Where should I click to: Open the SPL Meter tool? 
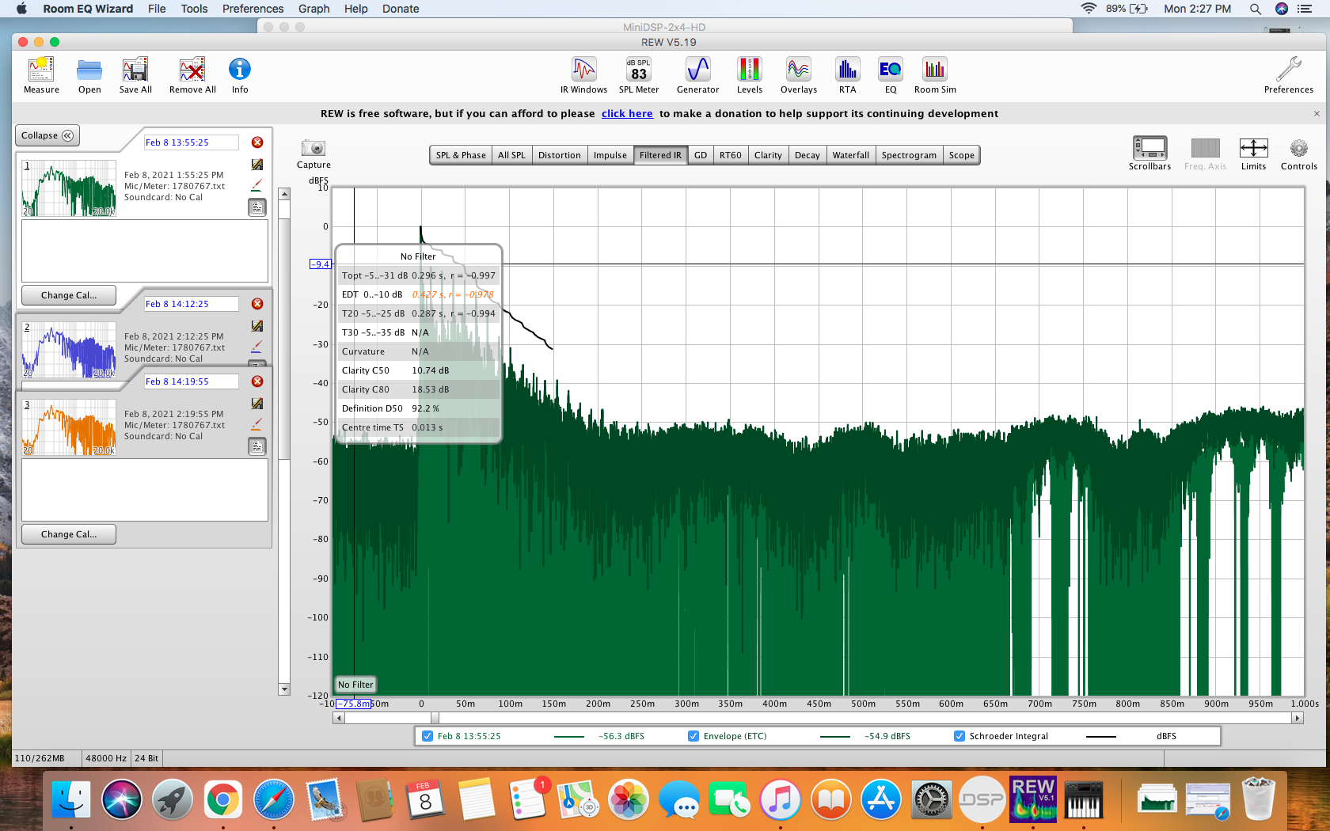639,75
